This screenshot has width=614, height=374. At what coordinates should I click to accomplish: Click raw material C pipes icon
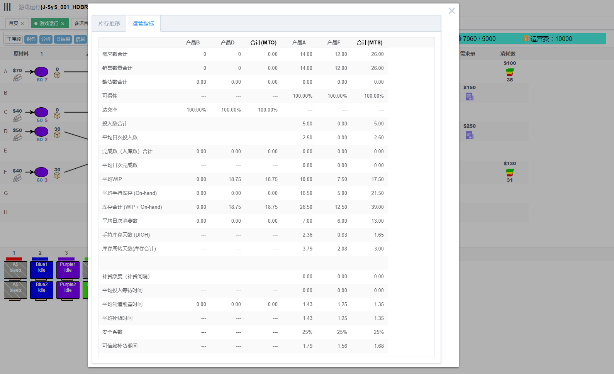[17, 118]
